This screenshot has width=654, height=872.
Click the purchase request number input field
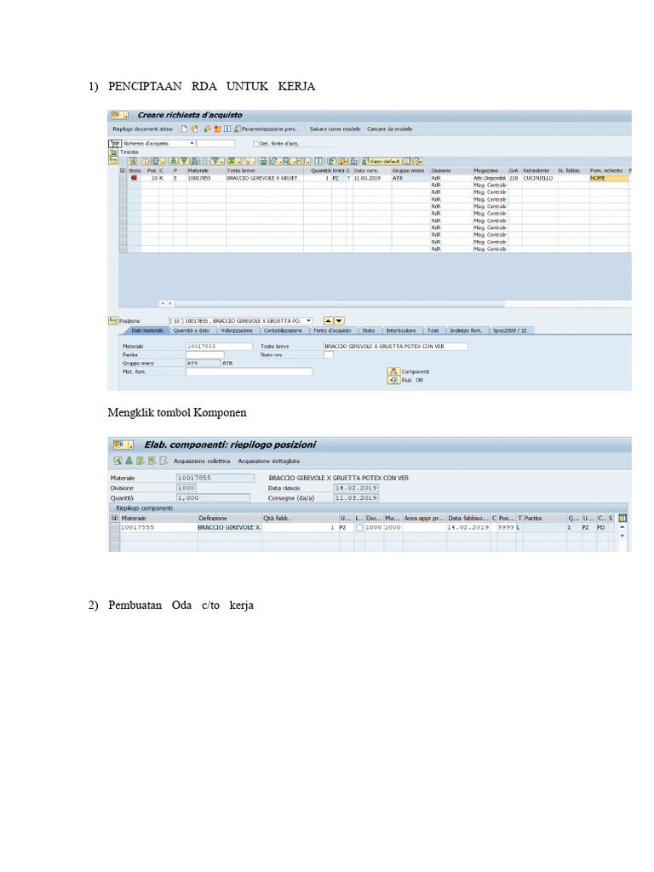tap(215, 143)
